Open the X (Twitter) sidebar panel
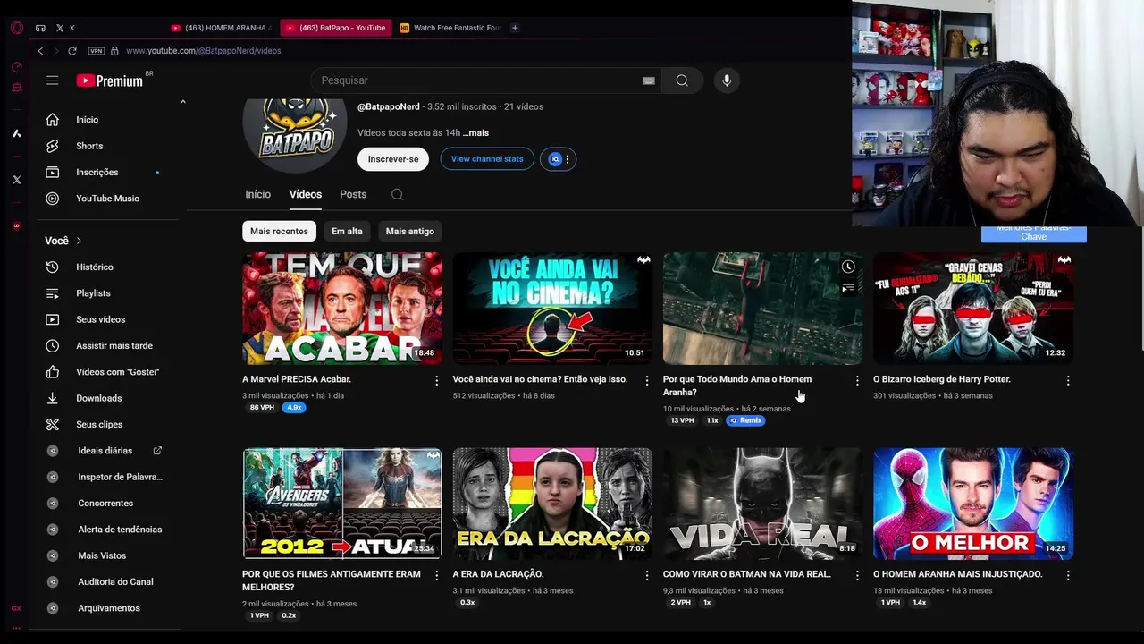 pos(16,180)
